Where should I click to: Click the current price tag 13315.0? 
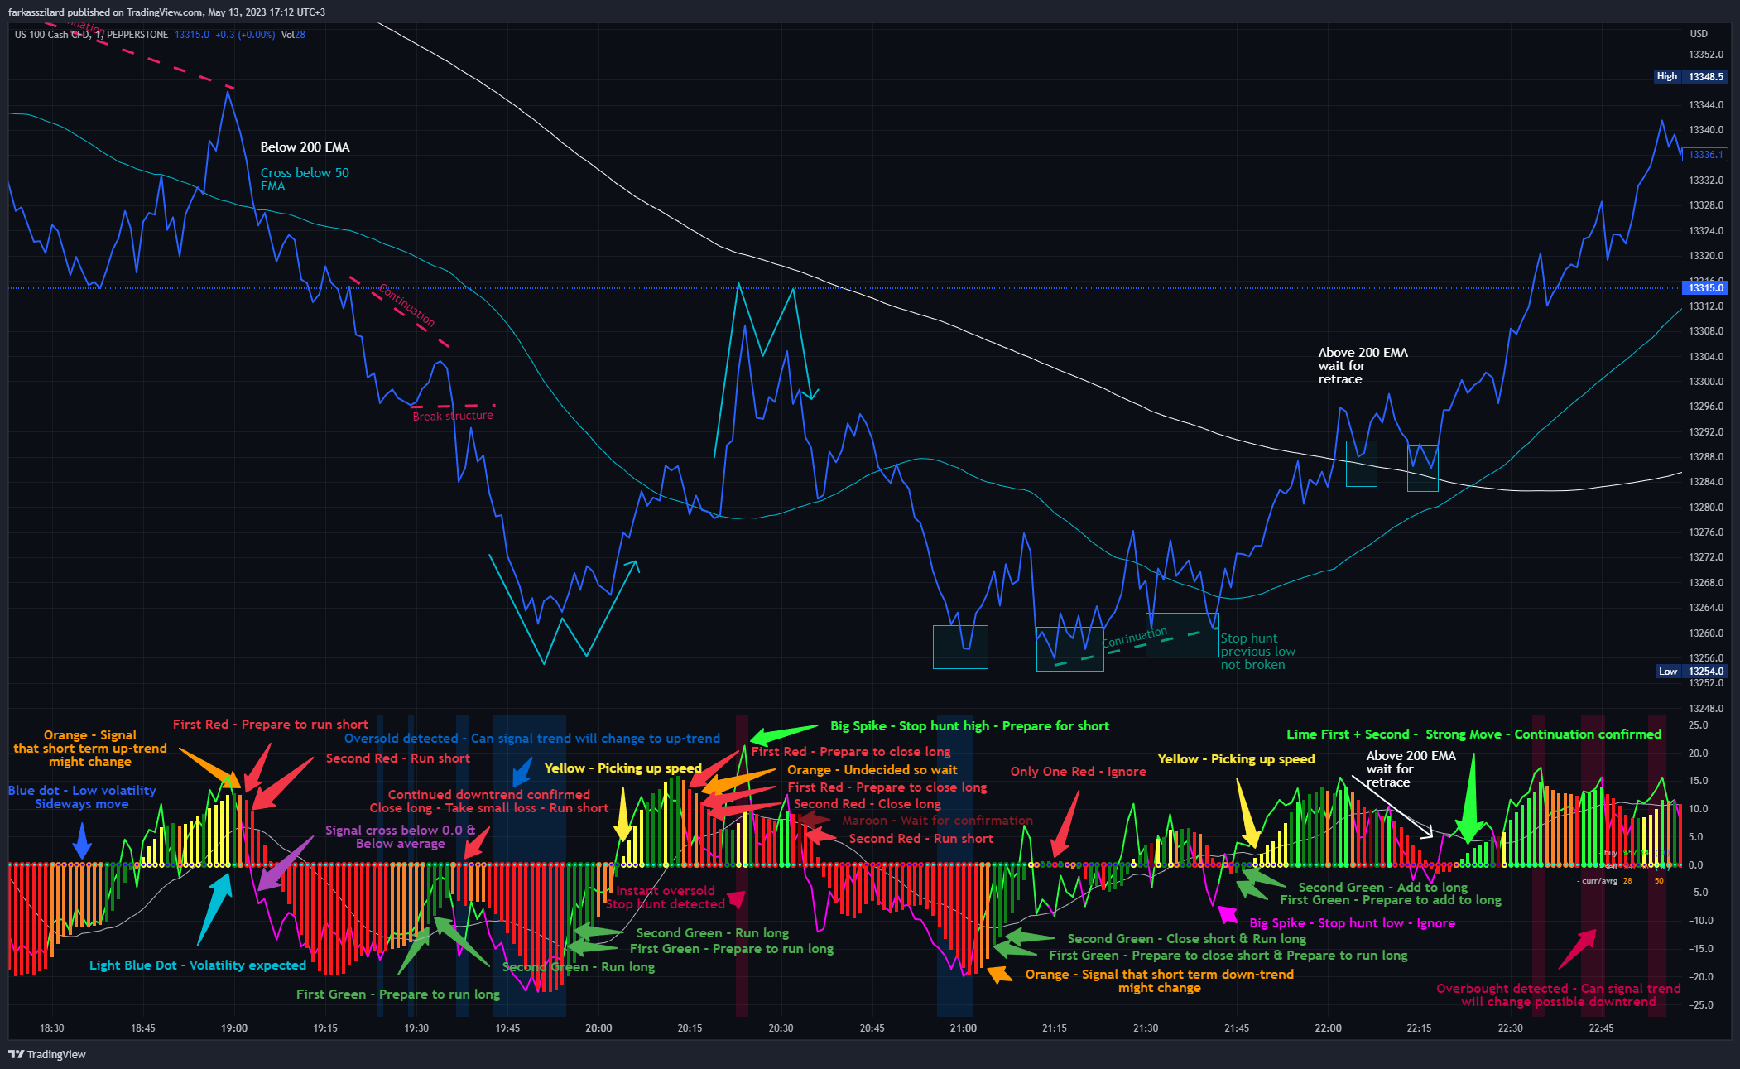(x=1705, y=288)
